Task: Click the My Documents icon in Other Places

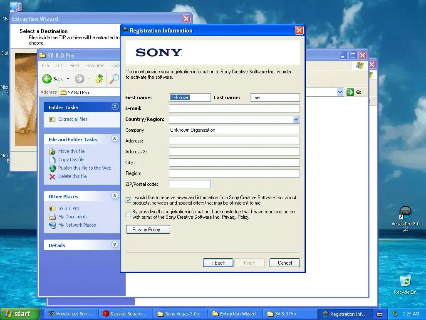Action: (x=52, y=217)
